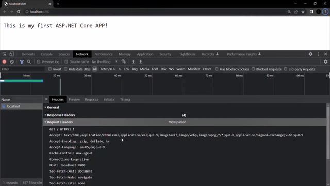Open tab search dropdown chevron in title bar

pos(295,4)
